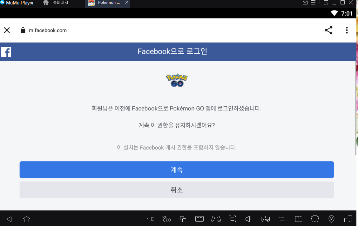Take a screenshot with crop icon

(282, 219)
